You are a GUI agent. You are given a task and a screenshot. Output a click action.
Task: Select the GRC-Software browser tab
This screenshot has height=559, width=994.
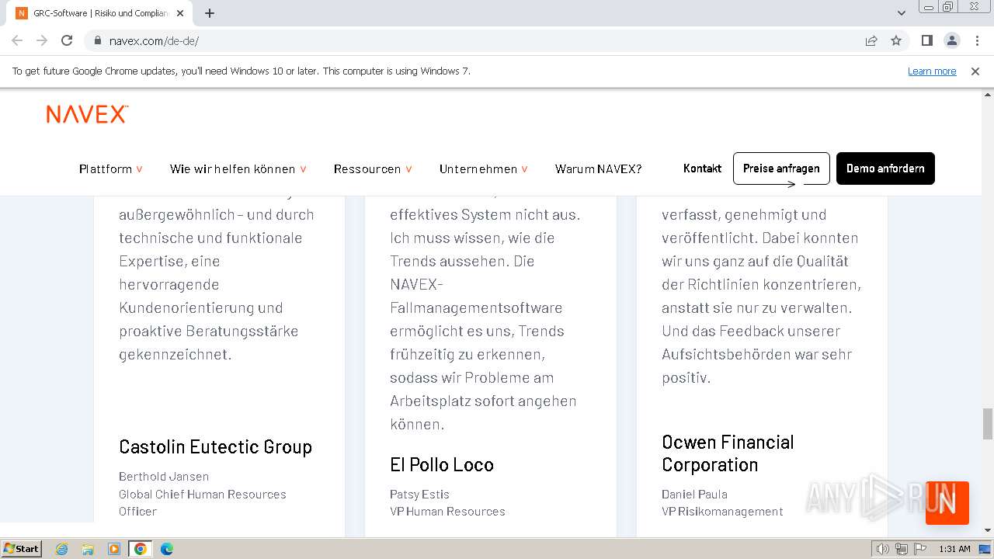99,13
